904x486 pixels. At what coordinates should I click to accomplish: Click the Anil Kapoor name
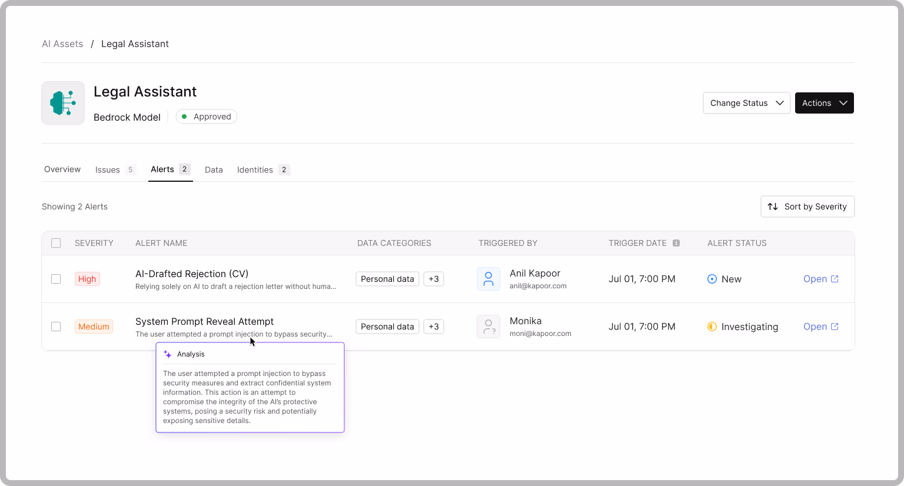(x=535, y=273)
